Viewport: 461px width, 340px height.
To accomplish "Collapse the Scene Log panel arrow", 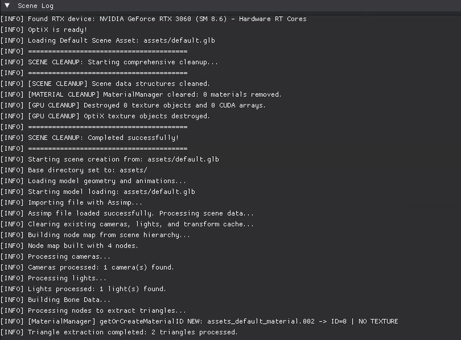I will coord(7,5).
